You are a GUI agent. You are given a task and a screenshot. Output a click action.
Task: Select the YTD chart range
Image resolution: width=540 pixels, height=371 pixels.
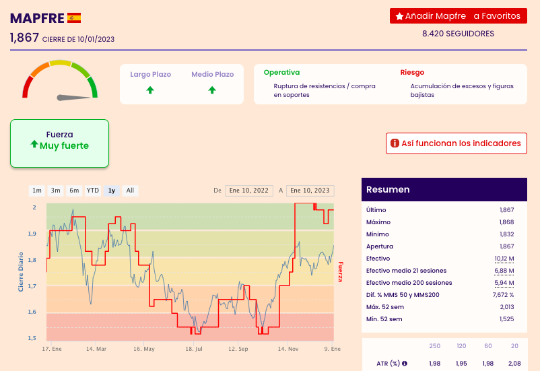[x=93, y=191]
